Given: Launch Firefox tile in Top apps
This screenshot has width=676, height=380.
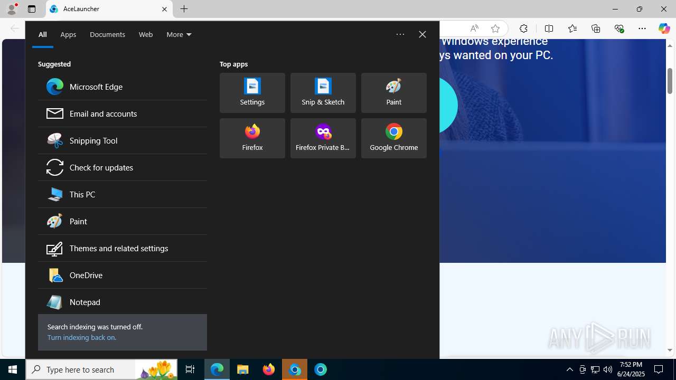Looking at the screenshot, I should [x=252, y=138].
